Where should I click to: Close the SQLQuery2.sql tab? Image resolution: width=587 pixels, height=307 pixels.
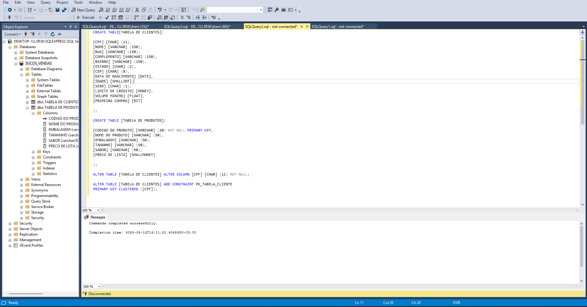[307, 27]
